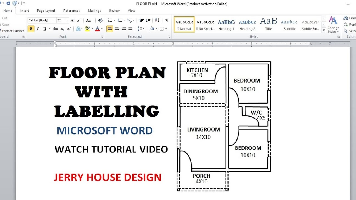The height and width of the screenshot is (200, 356).
Task: Click the Multilevel List icon
Action: 130,20
